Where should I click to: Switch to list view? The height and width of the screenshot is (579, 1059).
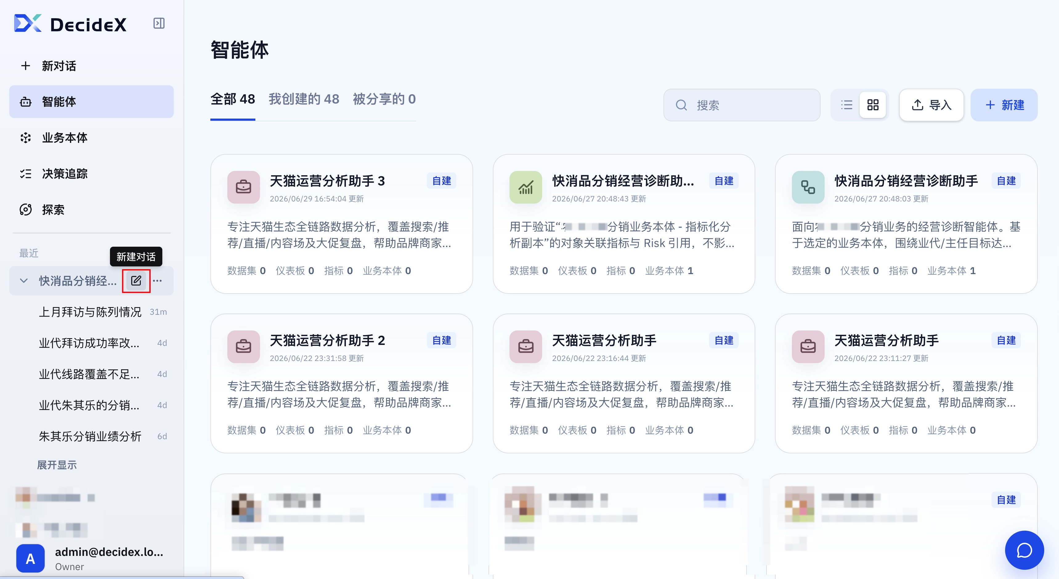[847, 105]
